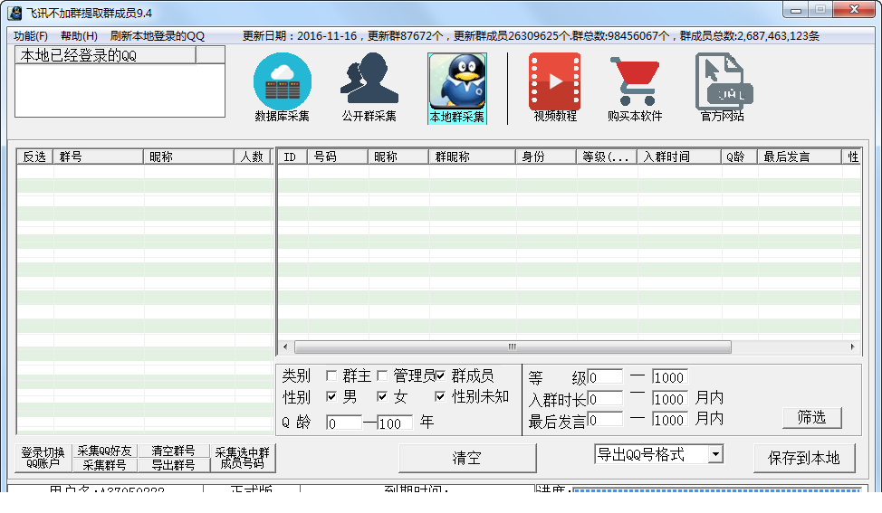Click the 购买本软件 shopping cart icon
The height and width of the screenshot is (513, 882).
point(634,81)
